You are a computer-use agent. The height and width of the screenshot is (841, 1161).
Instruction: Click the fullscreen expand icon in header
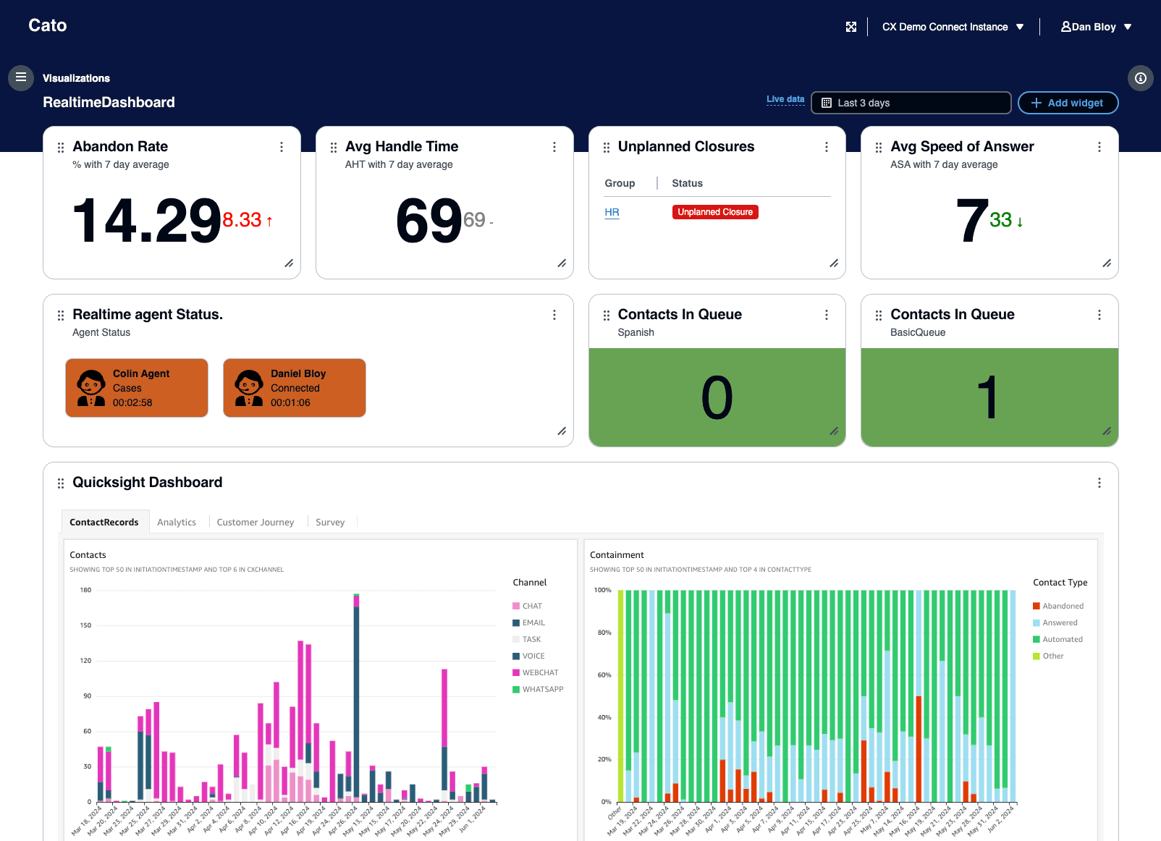coord(851,27)
